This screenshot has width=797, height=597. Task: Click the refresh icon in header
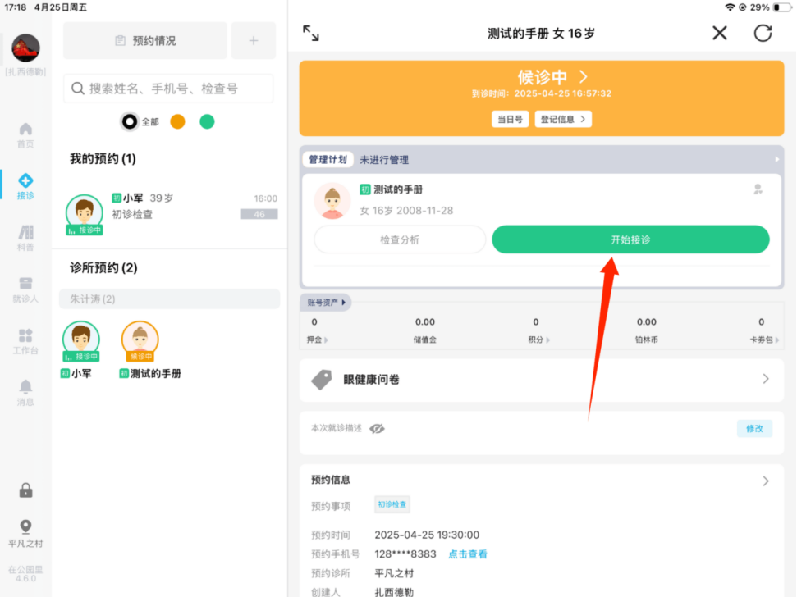[763, 33]
